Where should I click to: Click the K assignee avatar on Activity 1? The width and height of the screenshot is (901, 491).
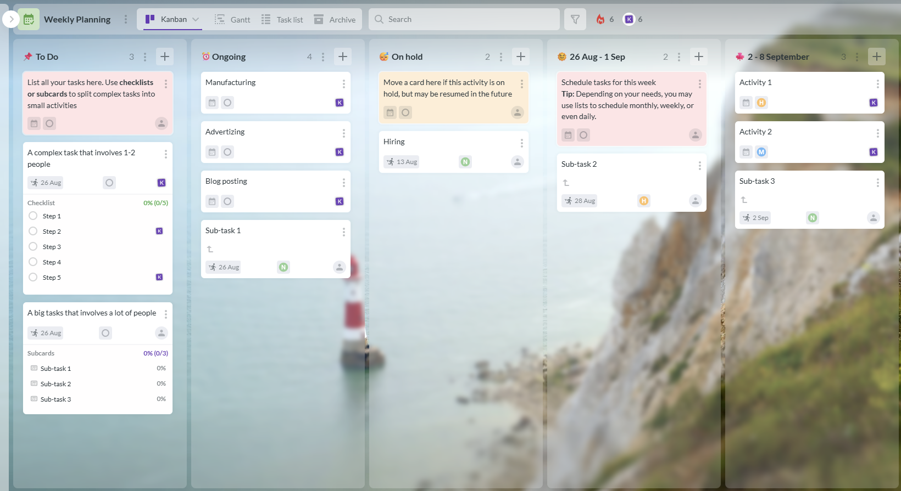874,103
